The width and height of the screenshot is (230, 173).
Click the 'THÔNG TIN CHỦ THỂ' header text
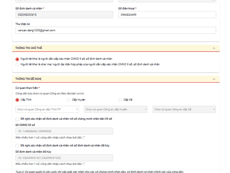[29, 48]
